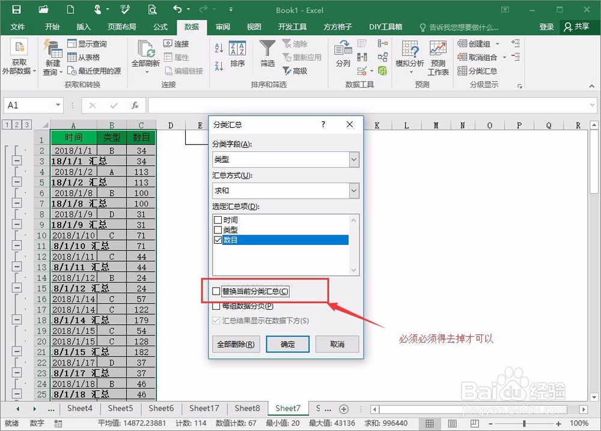Image resolution: width=601 pixels, height=431 pixels.
Task: Collapse outline group at row 3
Action: coord(17,161)
